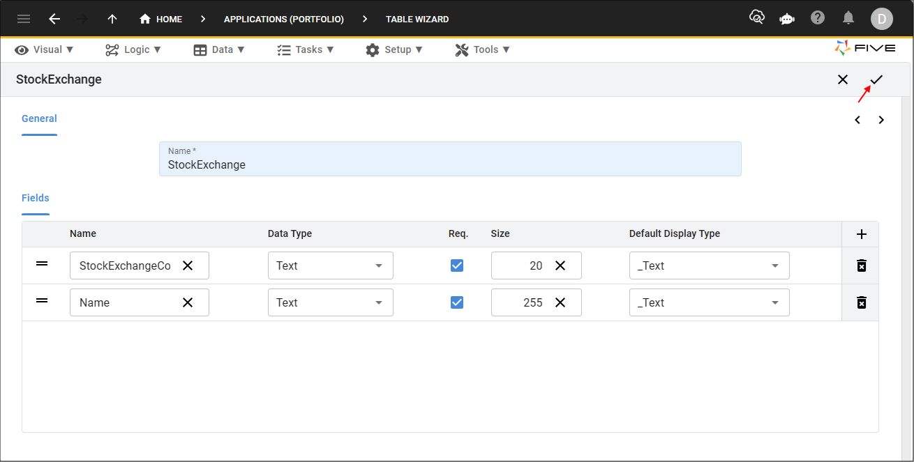Viewport: 914px width, 462px height.
Task: Open the Setup menu
Action: (394, 49)
